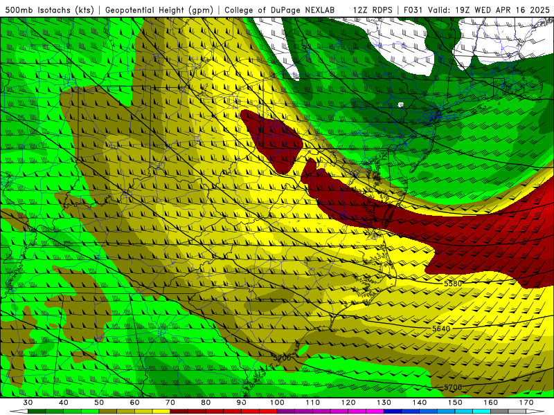Select the dark maroon swatch below 70
The image size is (554, 415).
(179, 412)
